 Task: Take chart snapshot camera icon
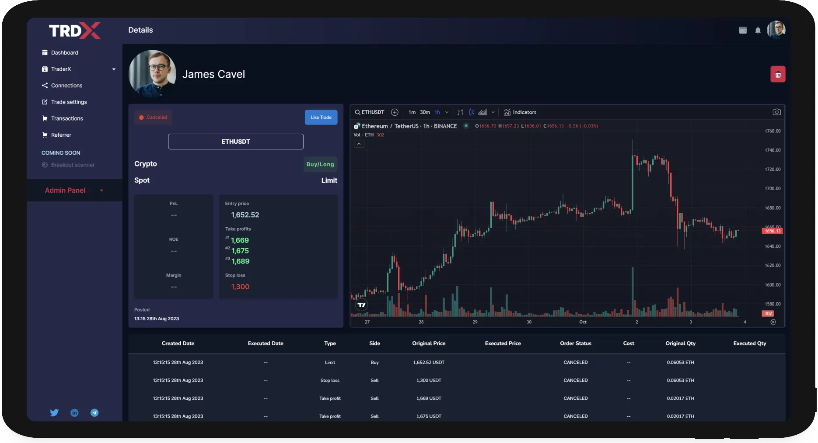[776, 112]
